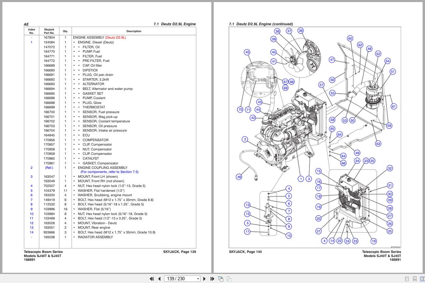Click the 'SKYJACK, Page 139' footer
Viewport: 425px width, 283px height.
[x=180, y=252]
